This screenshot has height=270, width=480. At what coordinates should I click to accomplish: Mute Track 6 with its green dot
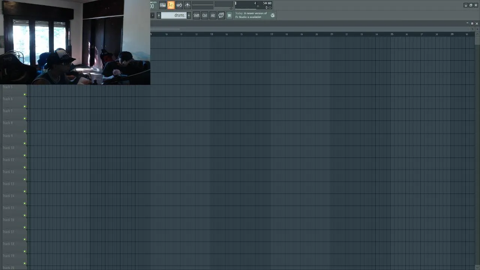pos(25,106)
